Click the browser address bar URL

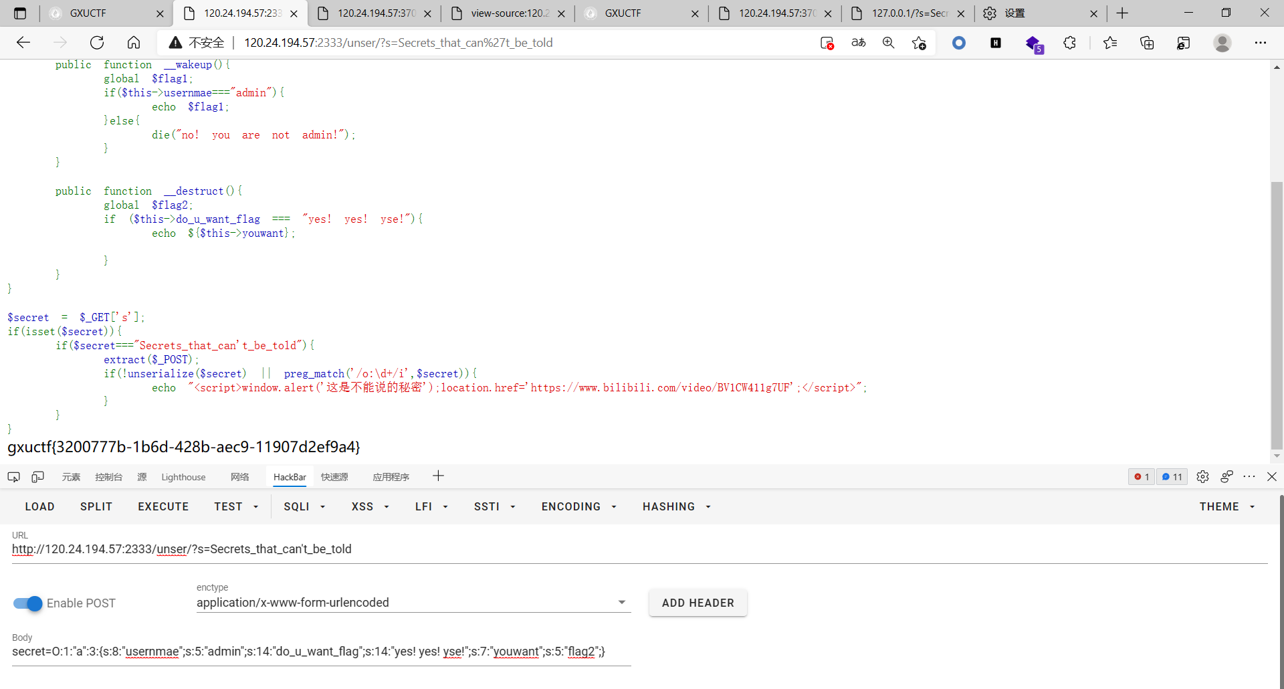[399, 43]
